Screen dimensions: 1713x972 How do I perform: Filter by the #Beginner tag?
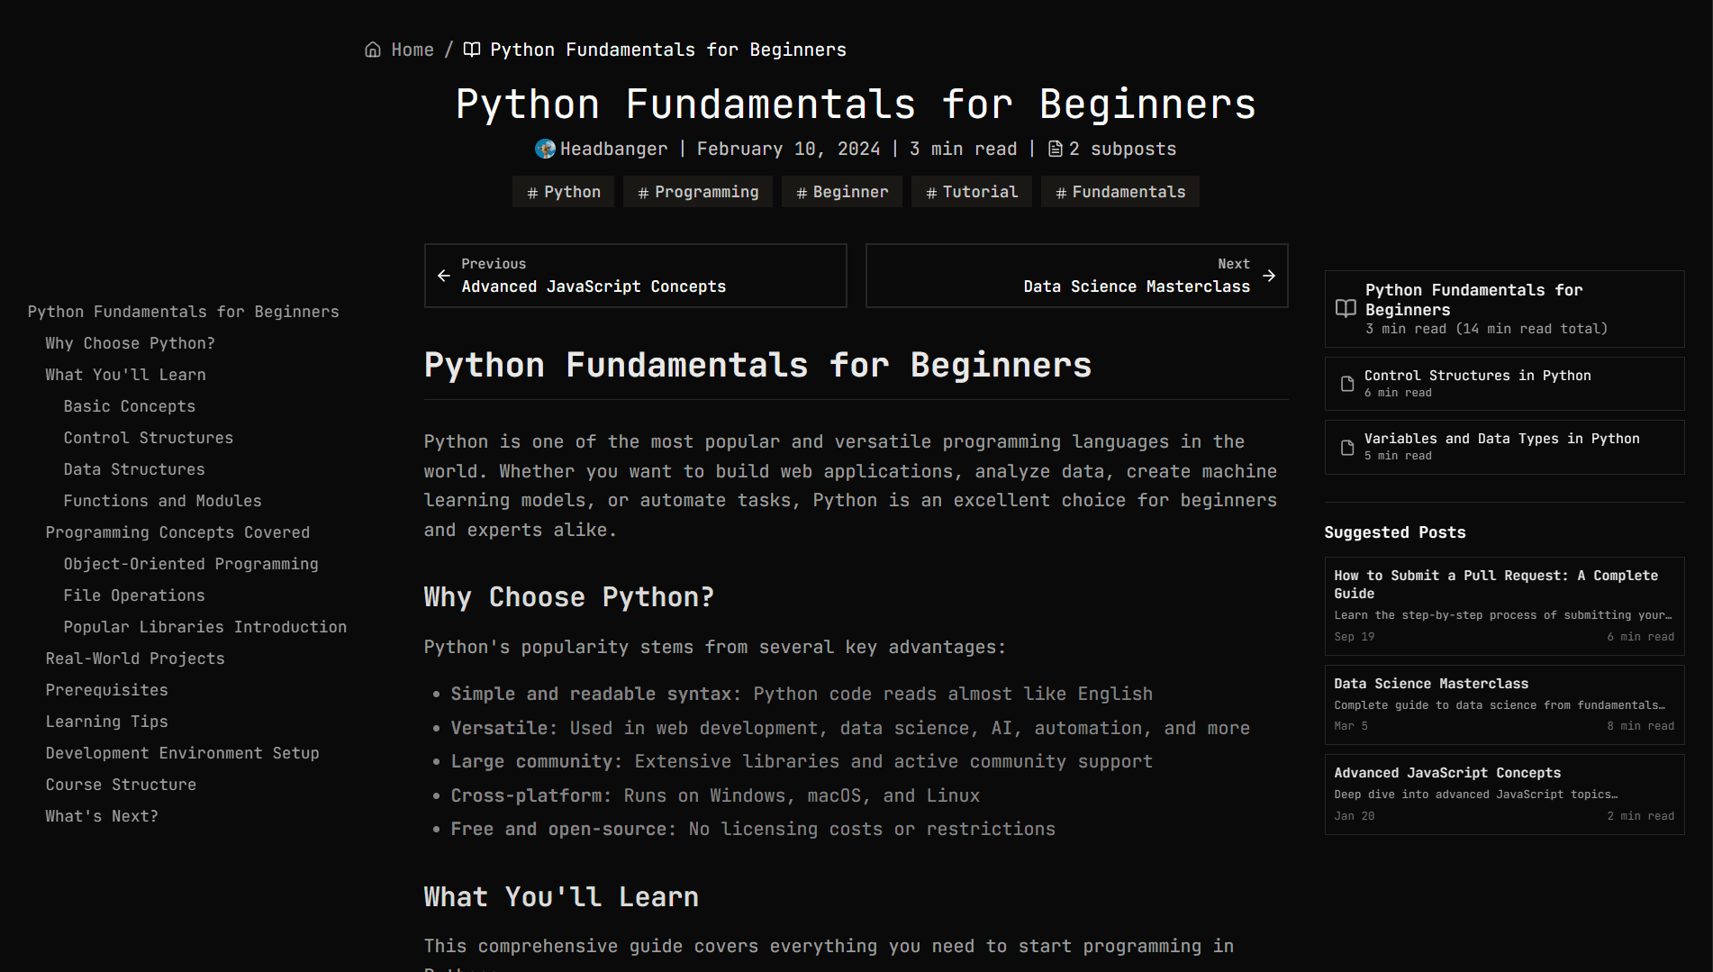[x=842, y=192]
